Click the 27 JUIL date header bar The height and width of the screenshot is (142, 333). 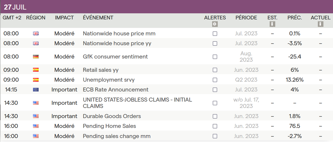pos(15,7)
